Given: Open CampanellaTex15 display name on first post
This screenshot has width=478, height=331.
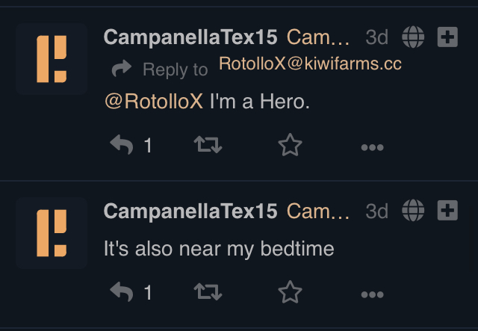Looking at the screenshot, I should coord(190,37).
